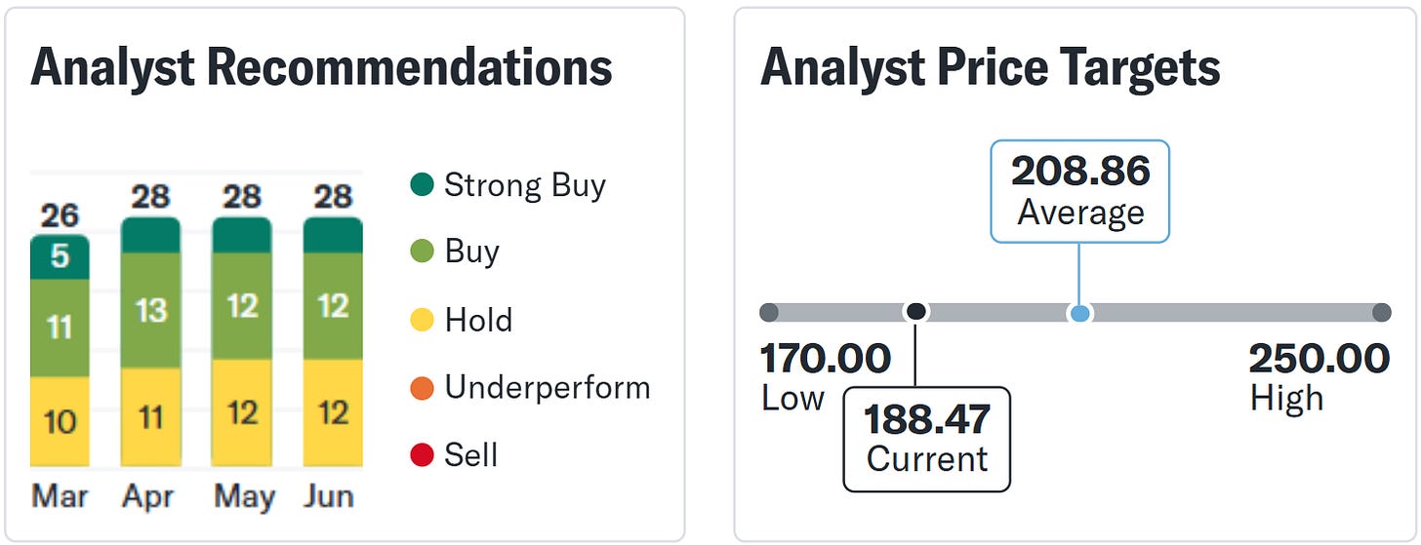This screenshot has width=1421, height=545.
Task: Click the Buy light-green legend dot
Action: click(x=422, y=253)
